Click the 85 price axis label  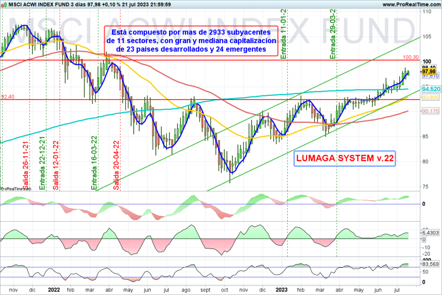pyautogui.click(x=425, y=136)
